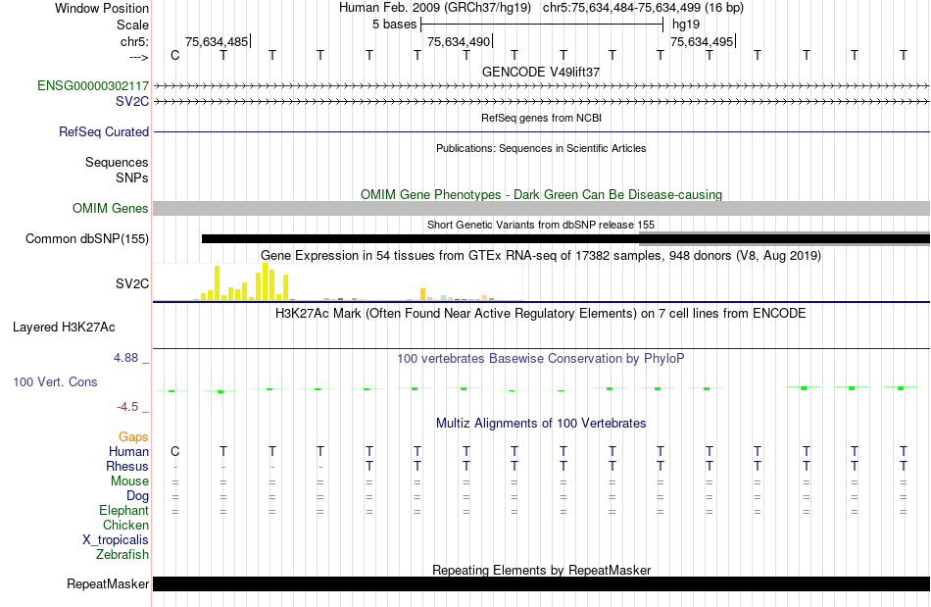Click the RepeatMasker track label

108,583
